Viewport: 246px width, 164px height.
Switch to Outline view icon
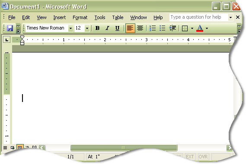(x=27, y=148)
